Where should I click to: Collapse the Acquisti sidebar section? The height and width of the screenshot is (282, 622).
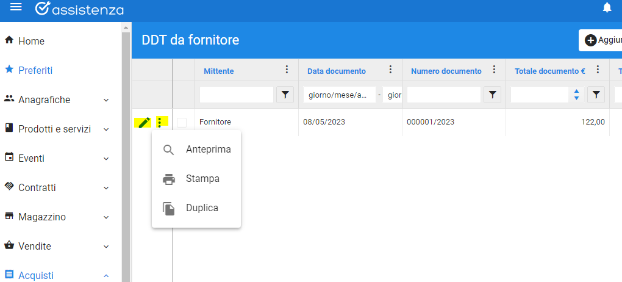(x=106, y=276)
